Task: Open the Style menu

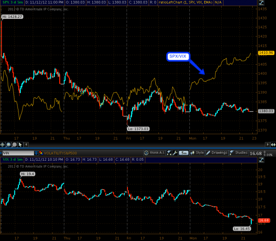Action: (x=197, y=153)
